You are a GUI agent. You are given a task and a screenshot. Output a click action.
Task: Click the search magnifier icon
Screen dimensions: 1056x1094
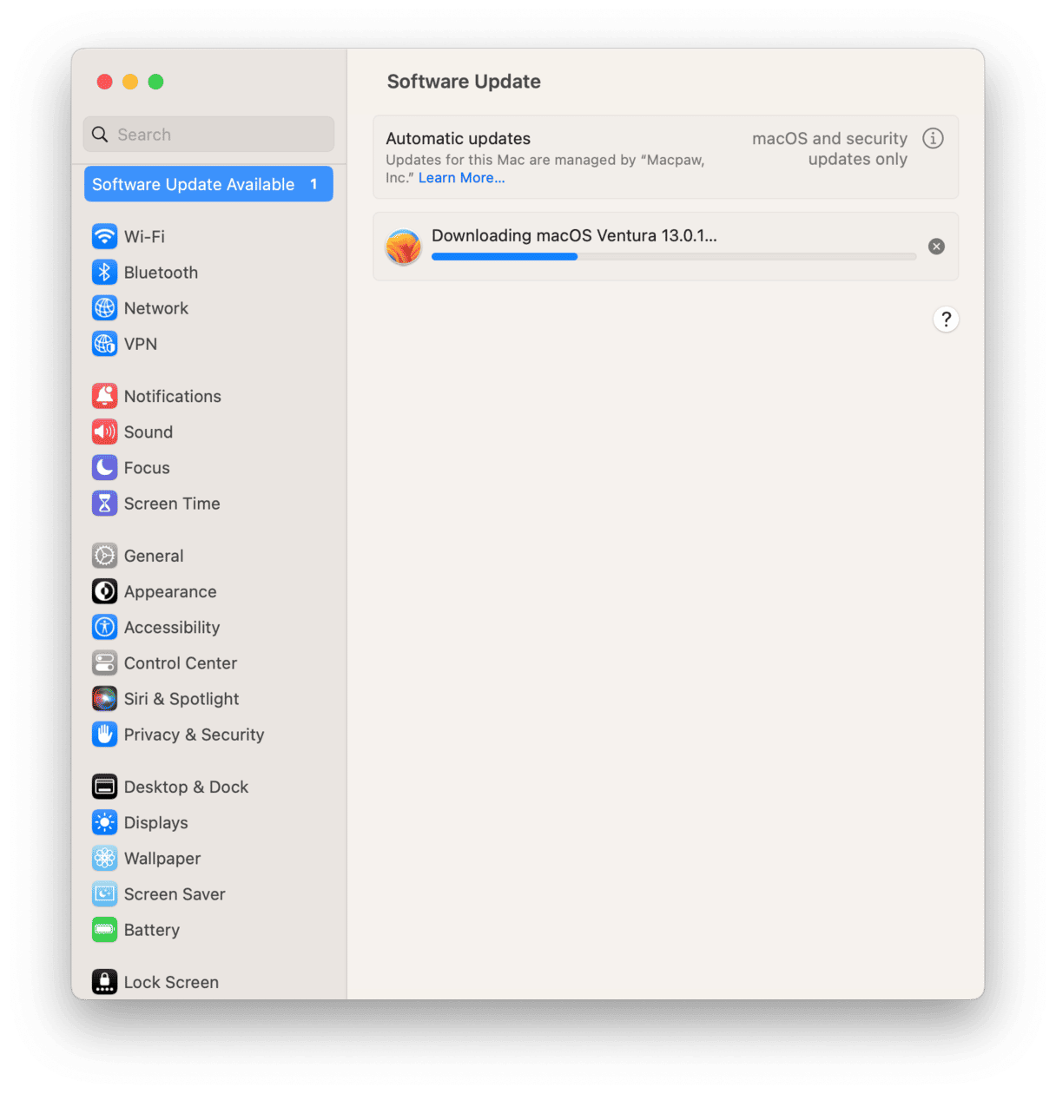pyautogui.click(x=100, y=135)
